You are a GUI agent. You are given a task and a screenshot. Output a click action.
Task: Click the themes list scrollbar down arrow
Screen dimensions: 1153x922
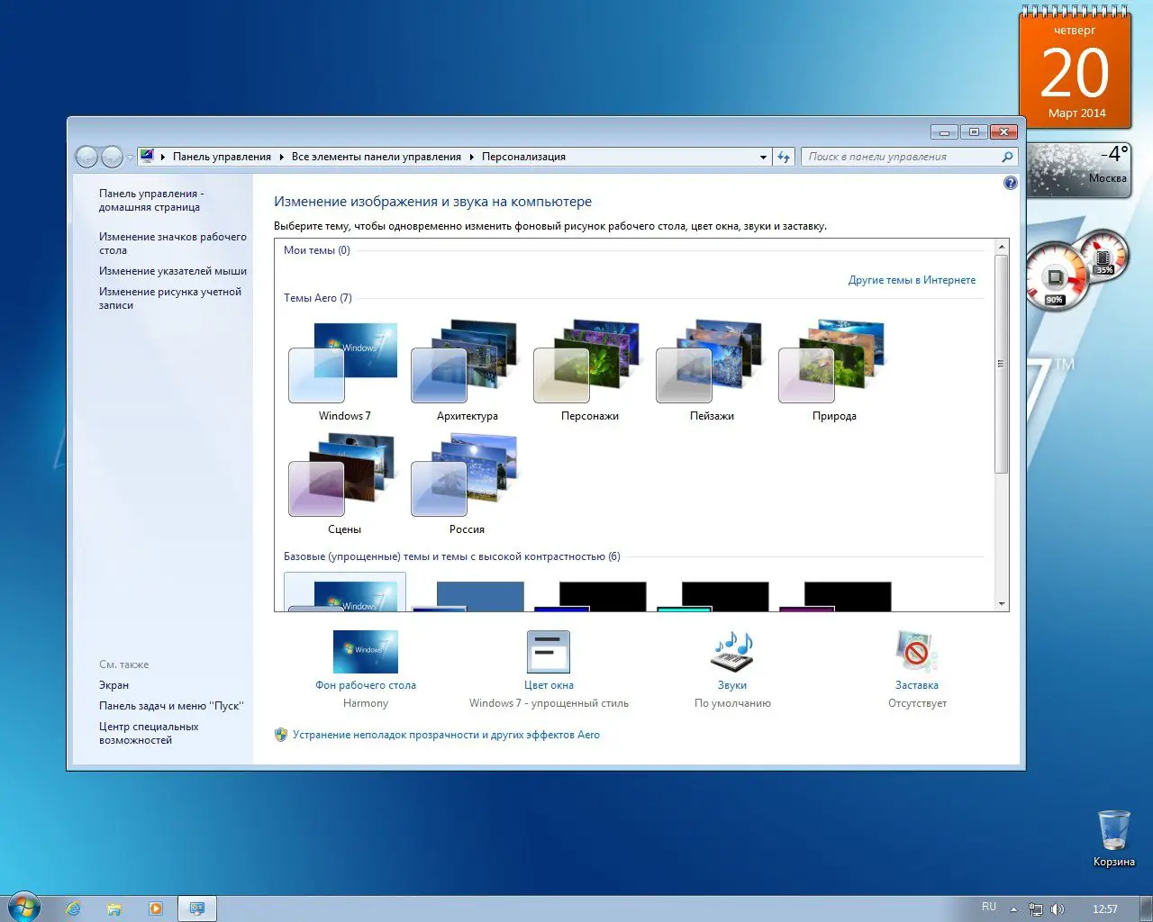click(x=1001, y=603)
